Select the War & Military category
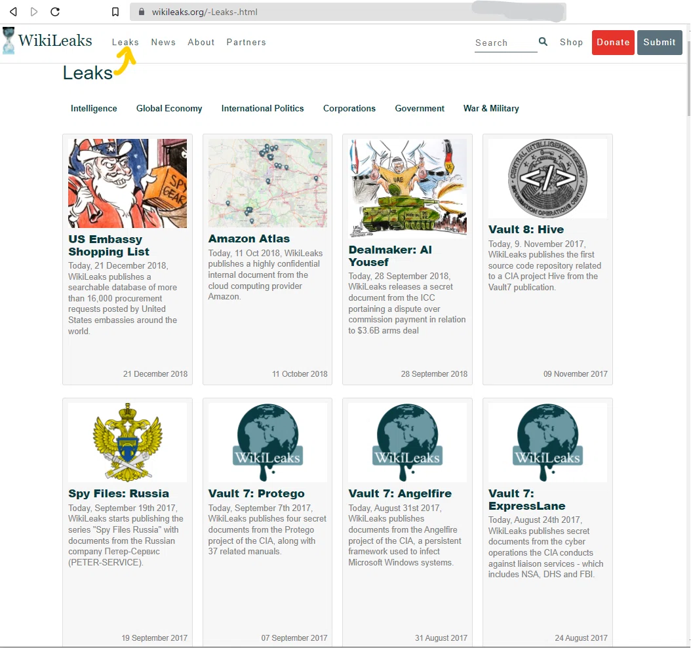This screenshot has width=691, height=648. pos(491,108)
